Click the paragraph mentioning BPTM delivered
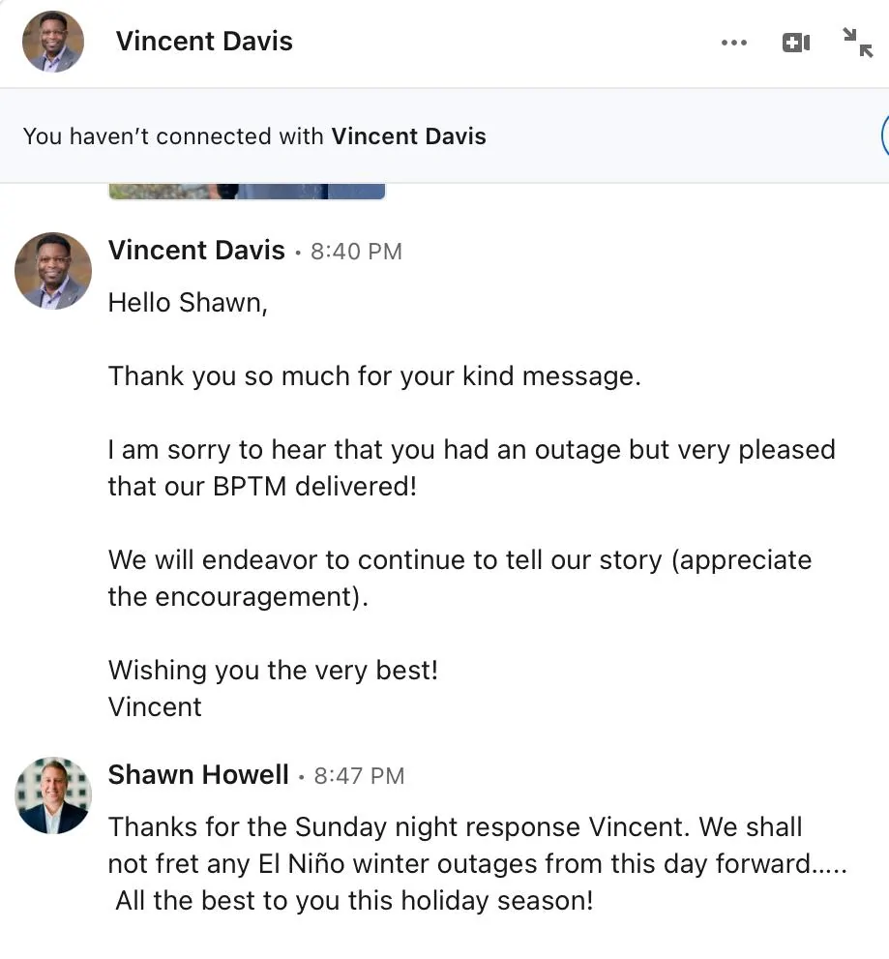The height and width of the screenshot is (959, 889). click(x=470, y=467)
